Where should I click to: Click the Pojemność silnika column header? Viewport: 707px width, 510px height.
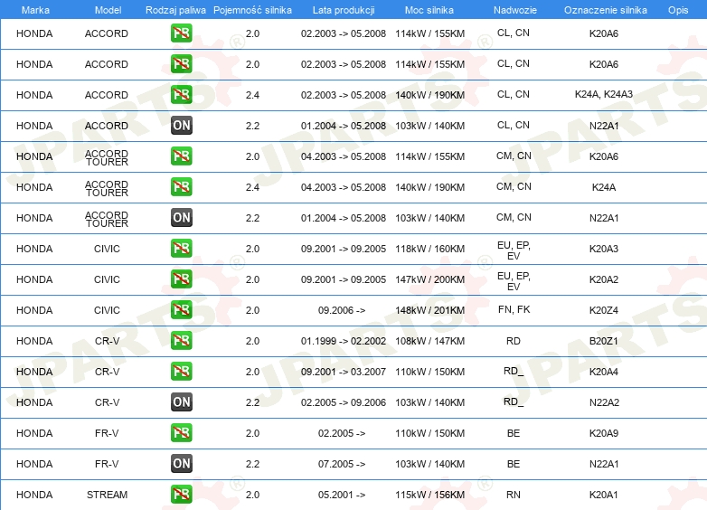point(252,10)
